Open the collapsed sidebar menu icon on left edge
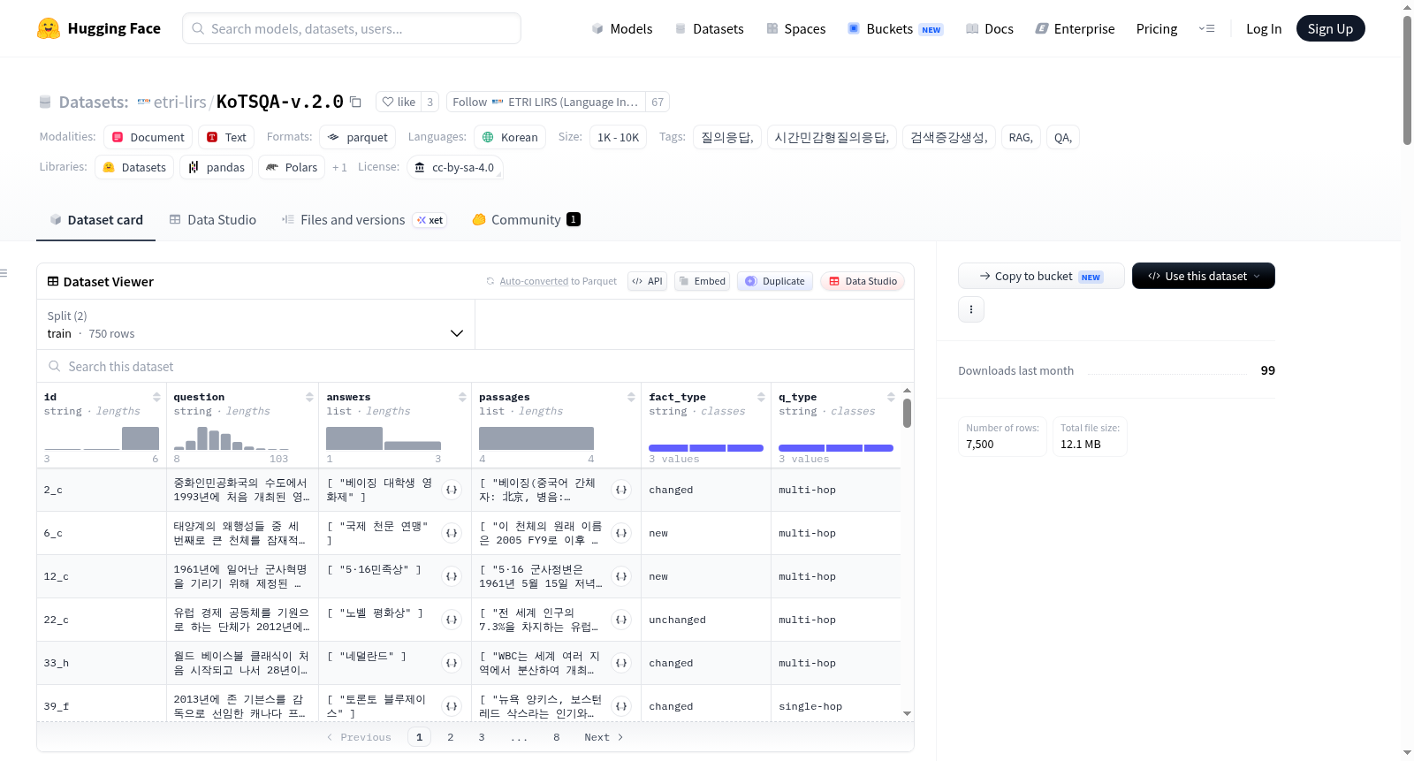Screen dimensions: 1414x761 tap(4, 273)
